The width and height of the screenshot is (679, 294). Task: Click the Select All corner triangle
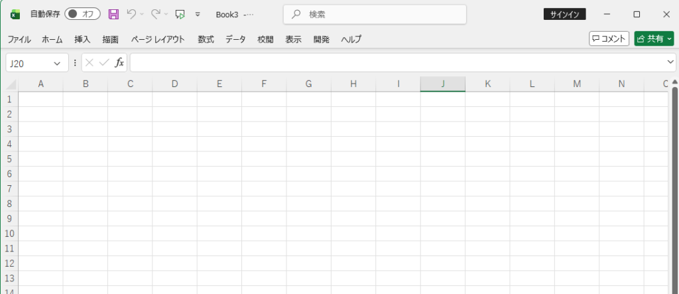click(11, 85)
